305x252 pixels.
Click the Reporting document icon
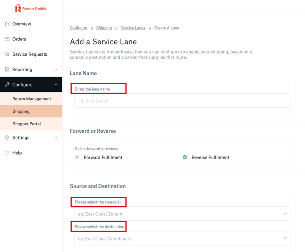(x=8, y=69)
